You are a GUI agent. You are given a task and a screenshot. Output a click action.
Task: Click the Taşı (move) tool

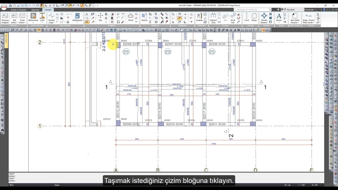pos(100,17)
